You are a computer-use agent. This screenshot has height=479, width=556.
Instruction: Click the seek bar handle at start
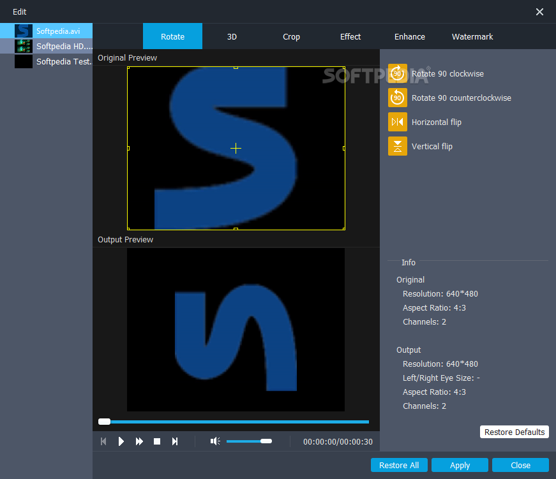pyautogui.click(x=104, y=422)
